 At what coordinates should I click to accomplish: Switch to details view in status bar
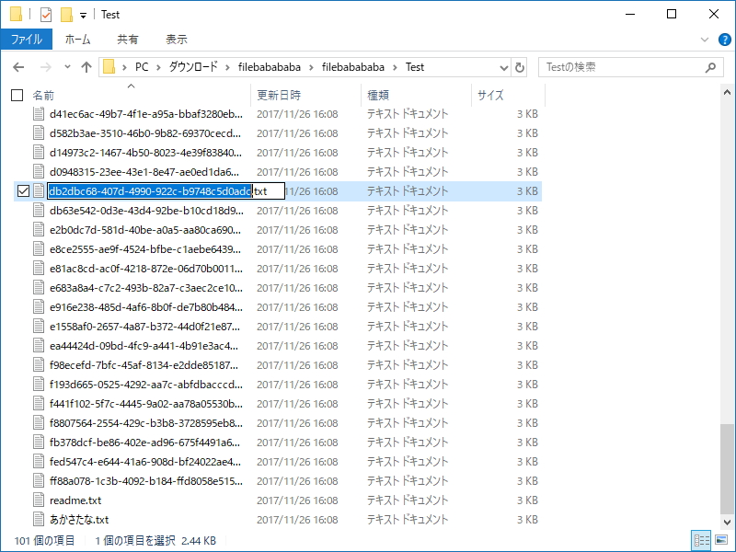click(x=702, y=540)
